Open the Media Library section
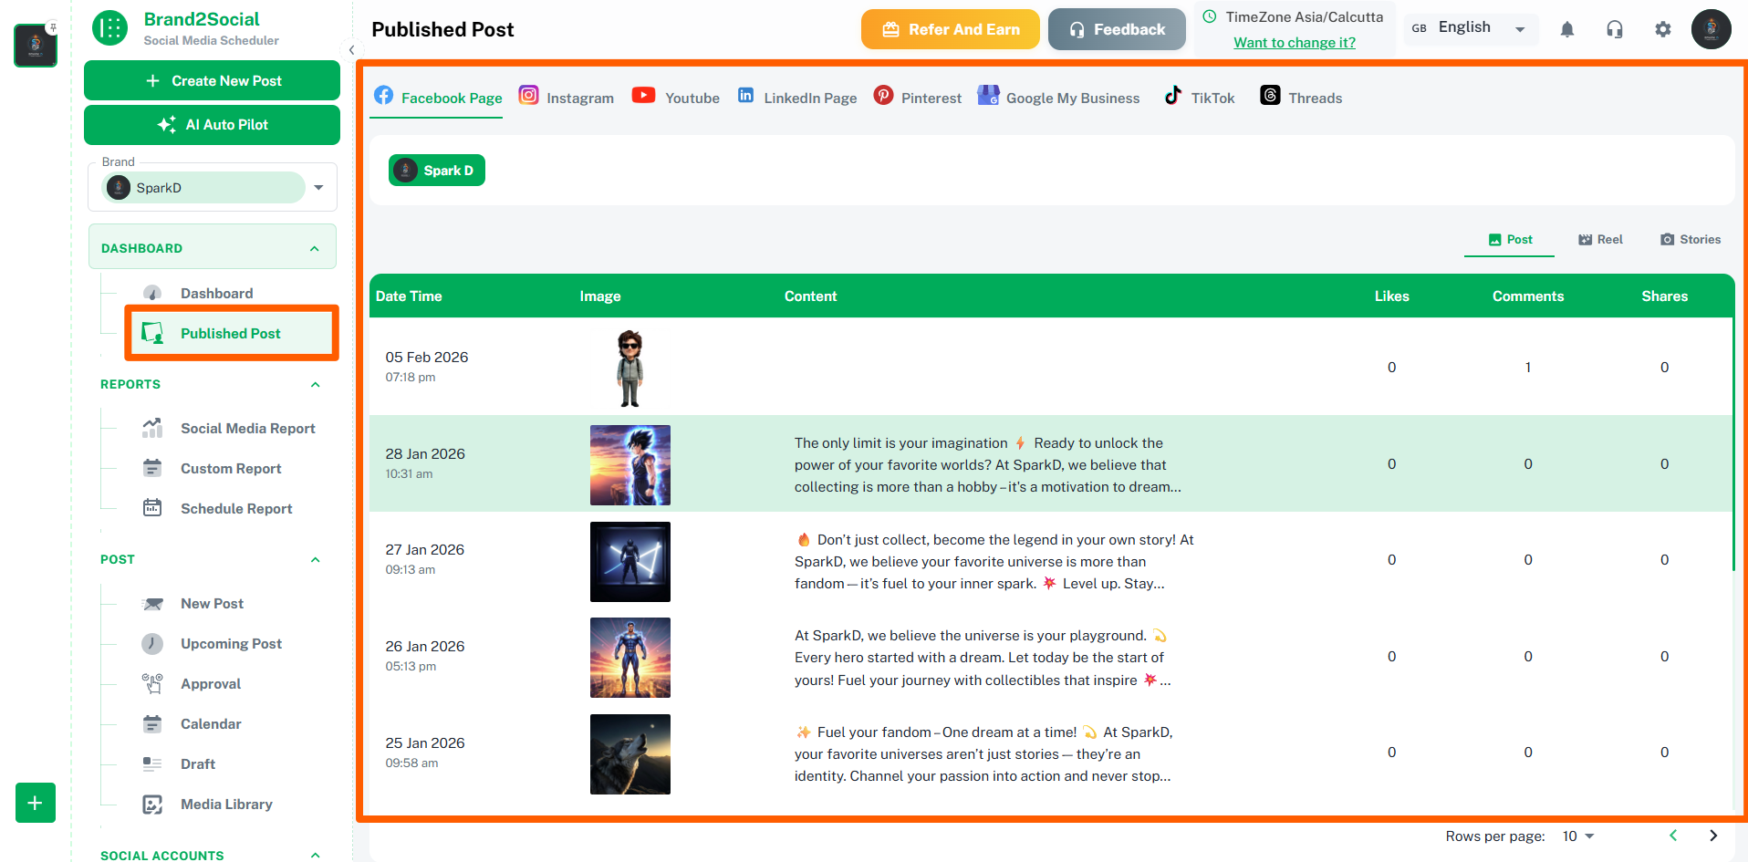This screenshot has width=1748, height=862. (x=225, y=804)
